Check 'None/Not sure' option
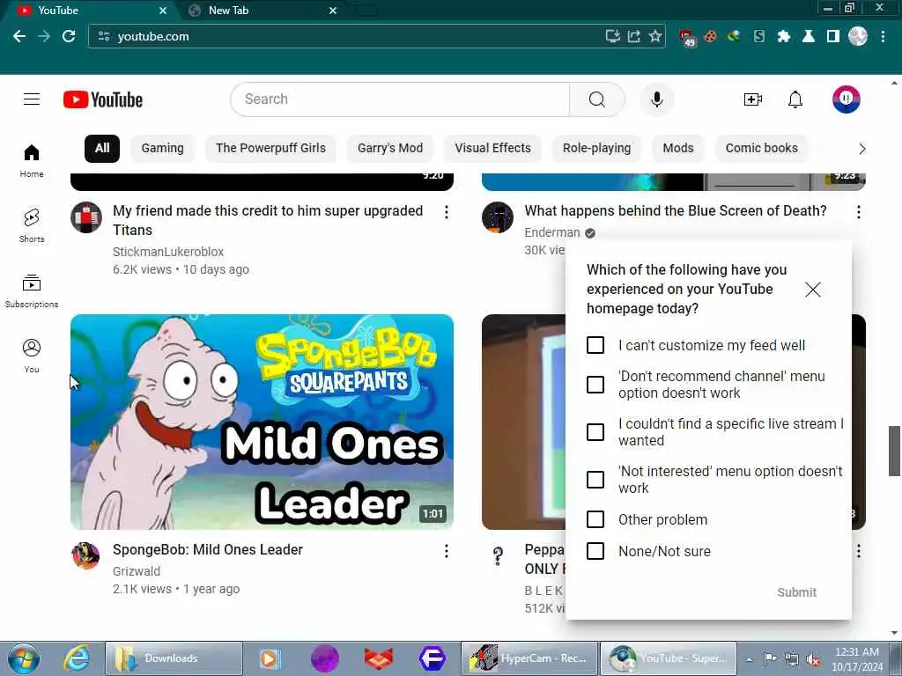This screenshot has height=676, width=902. [x=595, y=551]
